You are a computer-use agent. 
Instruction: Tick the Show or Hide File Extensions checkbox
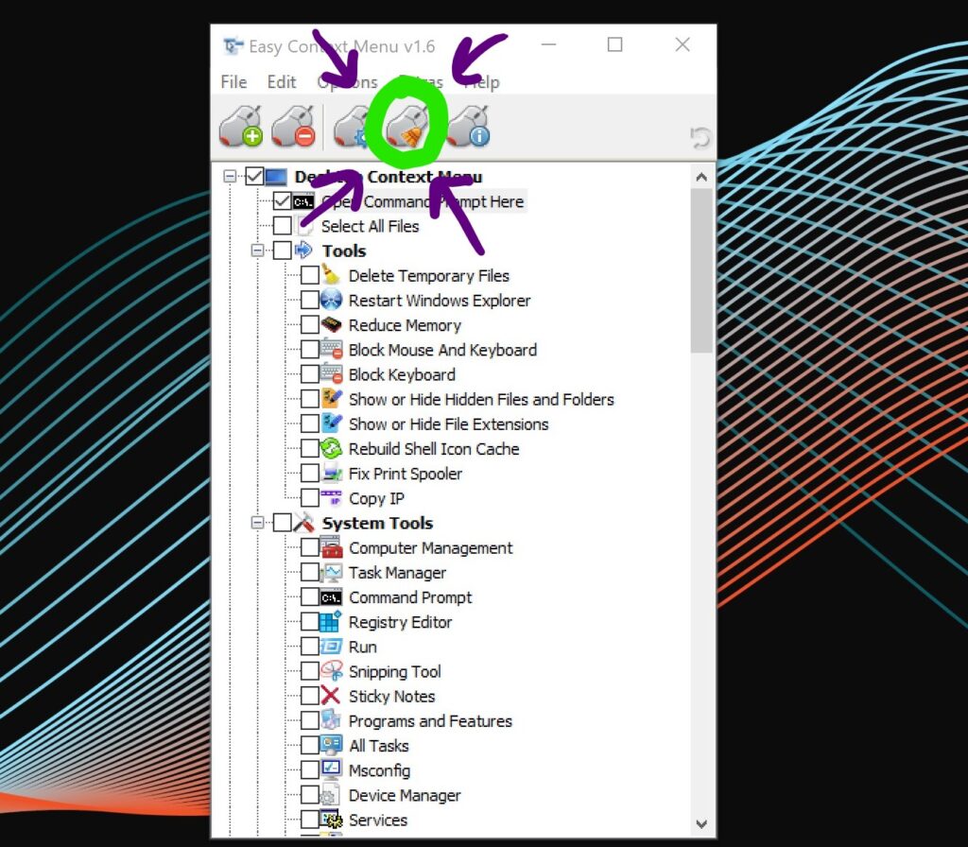[310, 424]
